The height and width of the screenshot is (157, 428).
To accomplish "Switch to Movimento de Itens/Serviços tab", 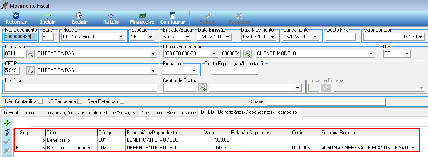I will (x=106, y=112).
